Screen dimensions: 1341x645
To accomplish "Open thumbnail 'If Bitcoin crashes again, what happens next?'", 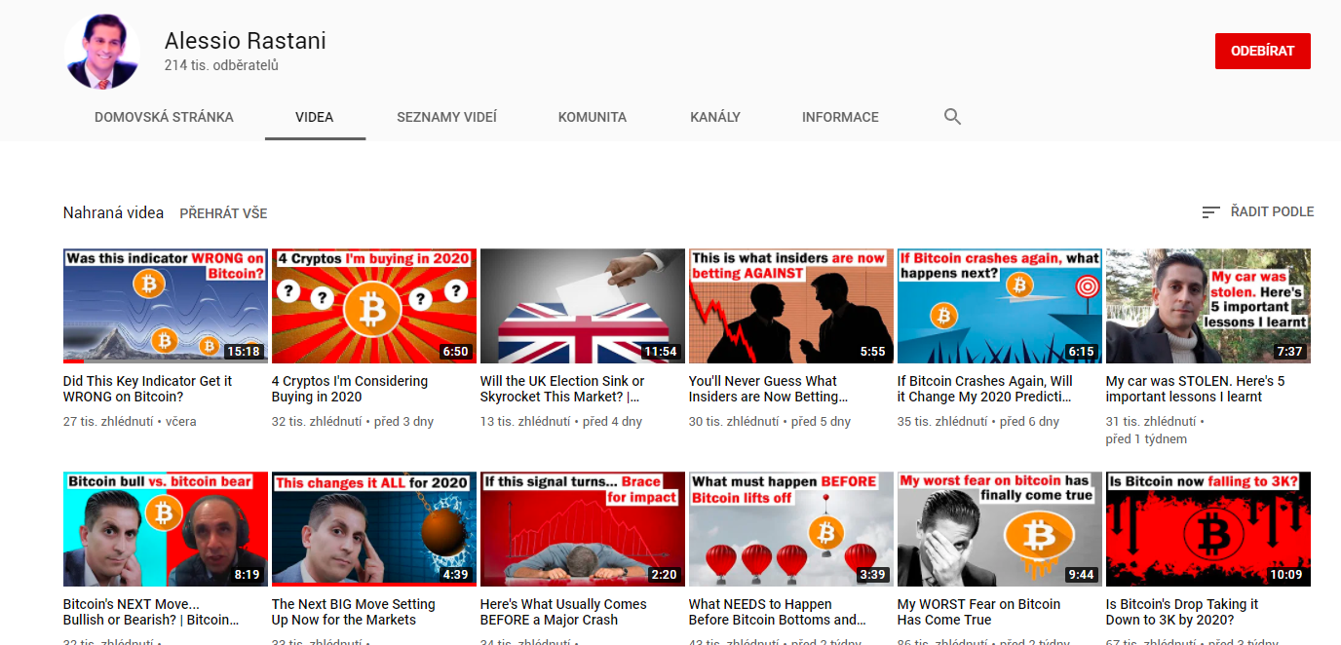I will coord(1000,306).
